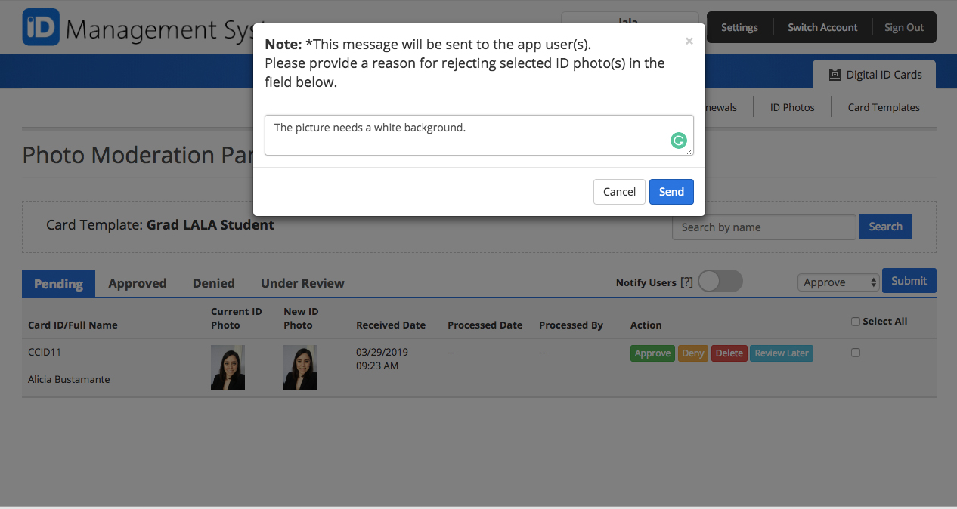The width and height of the screenshot is (957, 509).
Task: Switch to the Pending tab
Action: pos(59,283)
